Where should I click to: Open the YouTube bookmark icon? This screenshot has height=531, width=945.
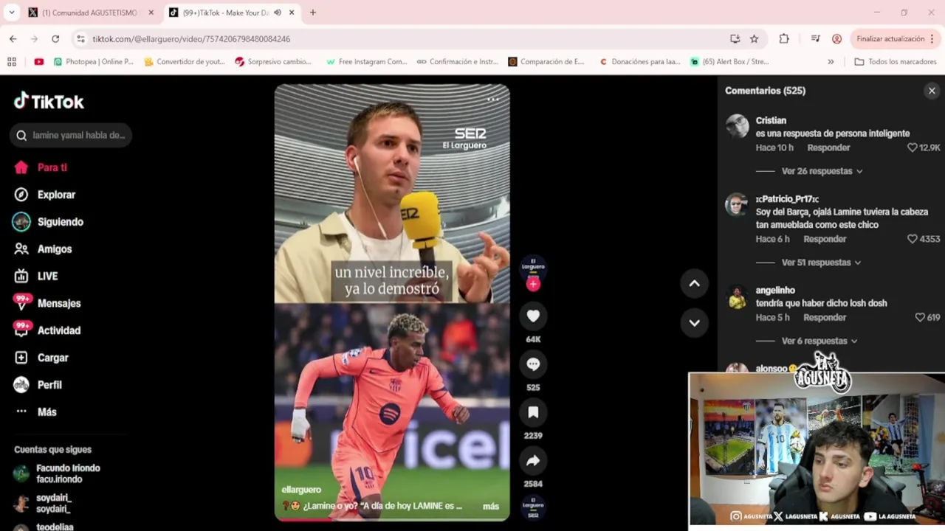[38, 62]
